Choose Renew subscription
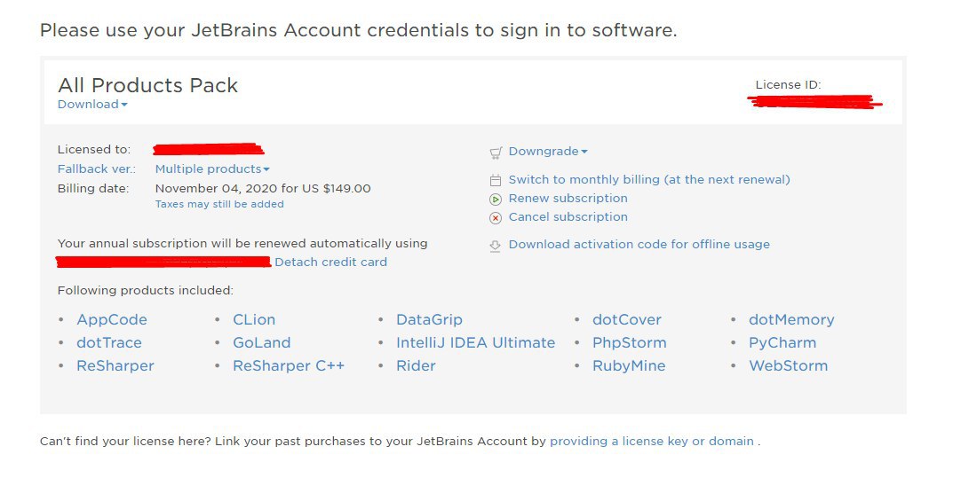Screen dimensions: 953x478 (568, 199)
